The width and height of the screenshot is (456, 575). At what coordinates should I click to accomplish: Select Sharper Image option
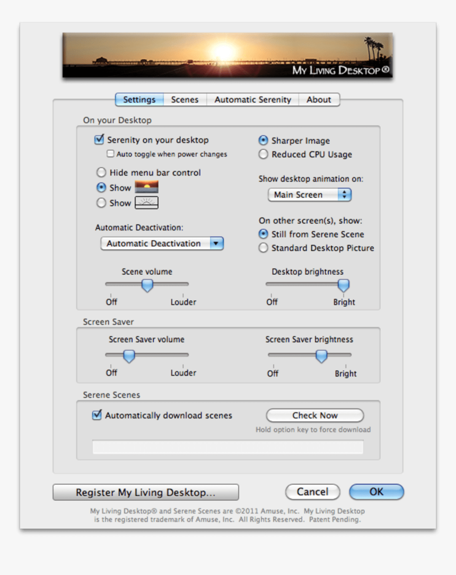click(x=263, y=140)
